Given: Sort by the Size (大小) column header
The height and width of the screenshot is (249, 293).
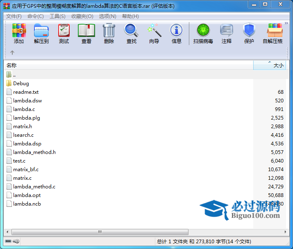Looking at the screenshot, I should [270, 66].
